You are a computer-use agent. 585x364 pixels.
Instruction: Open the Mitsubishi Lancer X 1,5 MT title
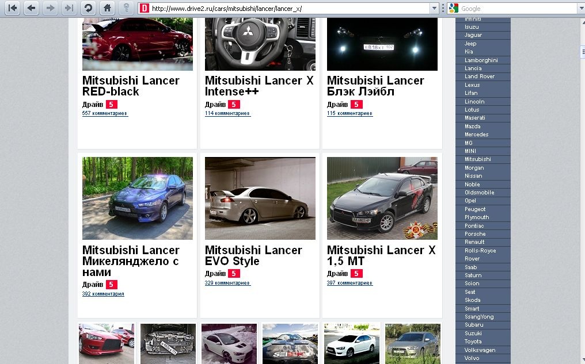[x=381, y=255]
